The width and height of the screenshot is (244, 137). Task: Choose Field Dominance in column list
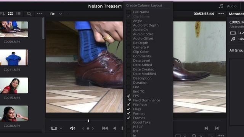(146, 100)
